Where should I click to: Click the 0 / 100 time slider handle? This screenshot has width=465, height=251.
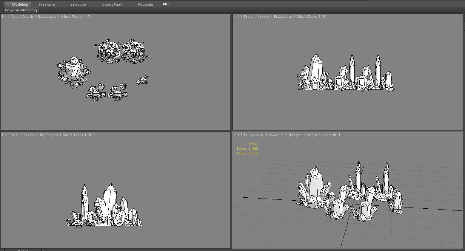pos(23,250)
